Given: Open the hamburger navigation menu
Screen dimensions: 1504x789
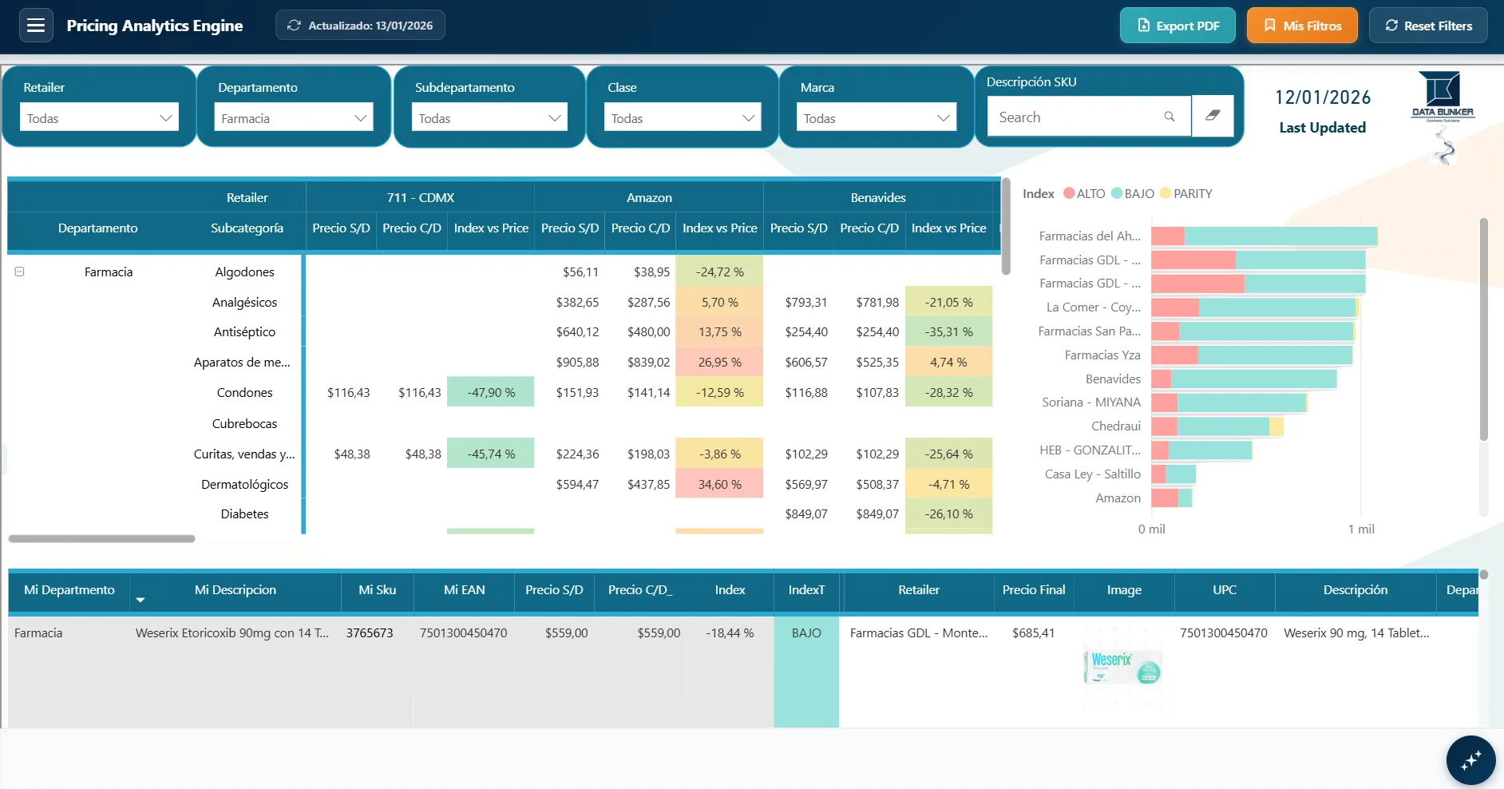Looking at the screenshot, I should [x=36, y=26].
